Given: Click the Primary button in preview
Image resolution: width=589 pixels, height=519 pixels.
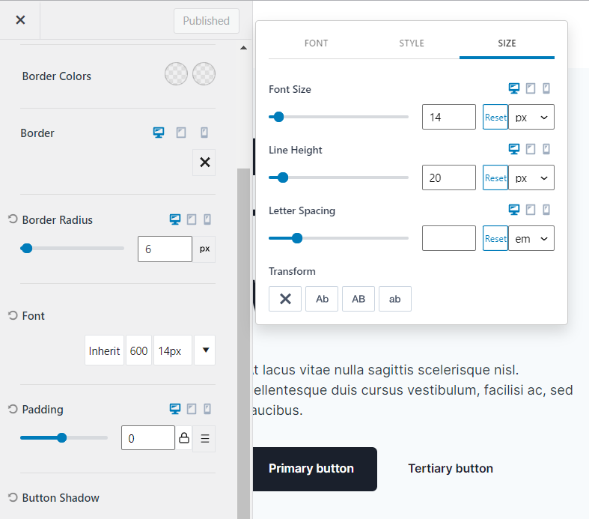Looking at the screenshot, I should pos(311,469).
